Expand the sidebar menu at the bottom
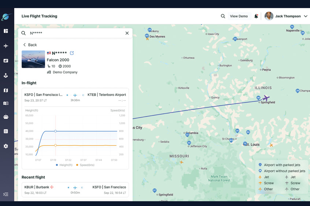This screenshot has width=310, height=206. (6, 194)
